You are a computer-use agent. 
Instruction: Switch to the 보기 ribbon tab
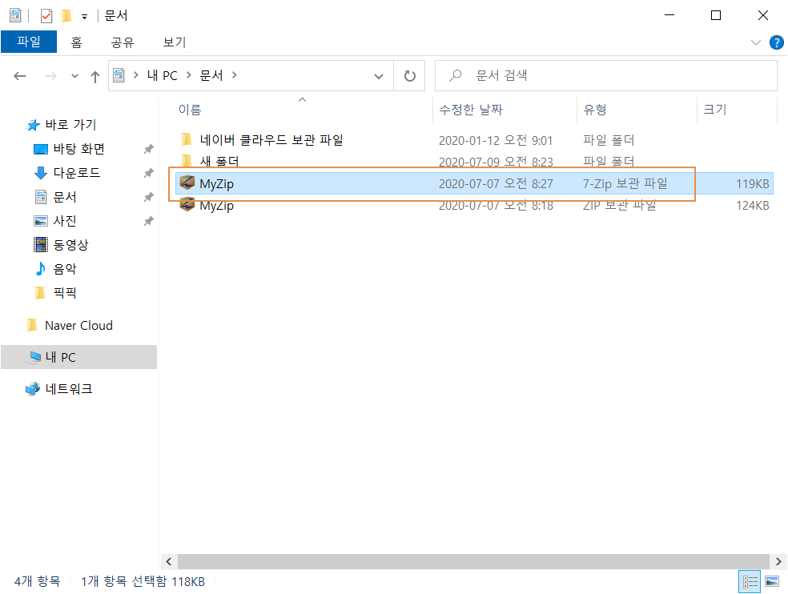tap(175, 42)
